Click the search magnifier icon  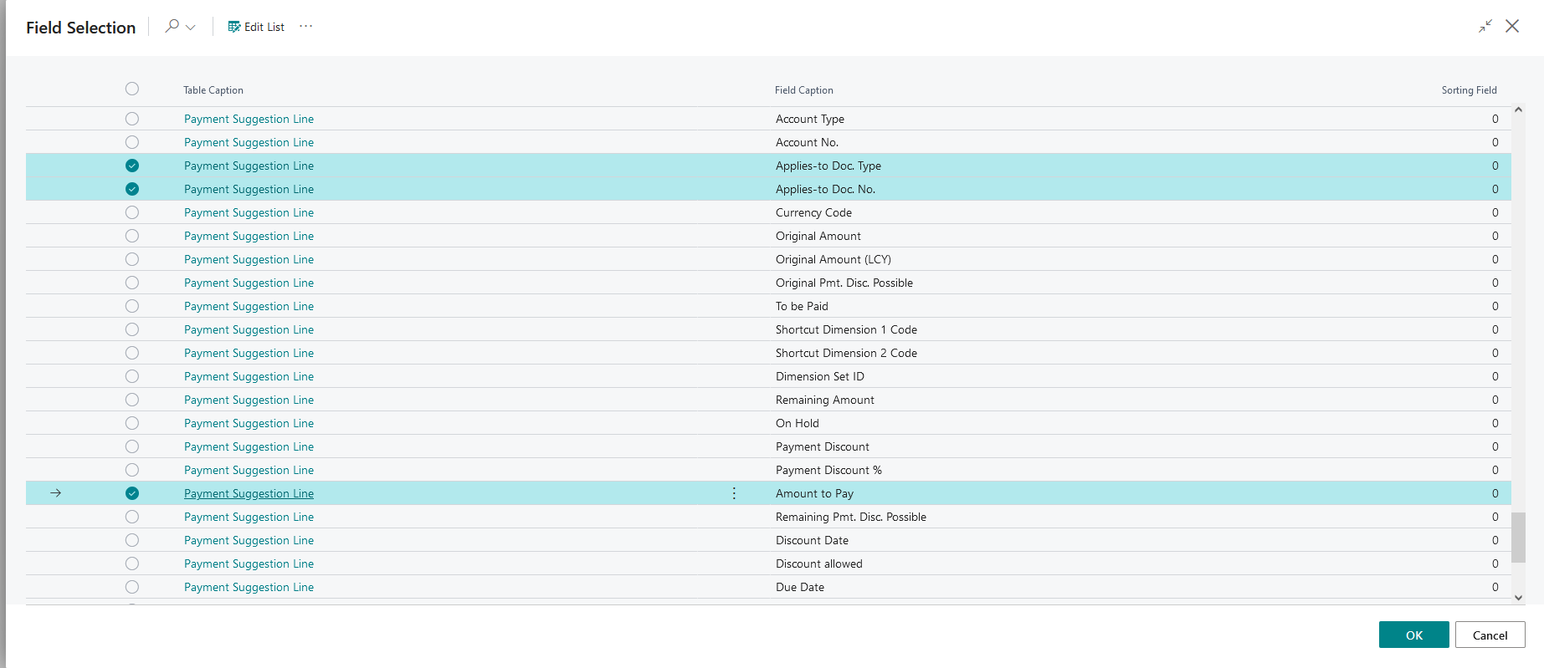[172, 26]
